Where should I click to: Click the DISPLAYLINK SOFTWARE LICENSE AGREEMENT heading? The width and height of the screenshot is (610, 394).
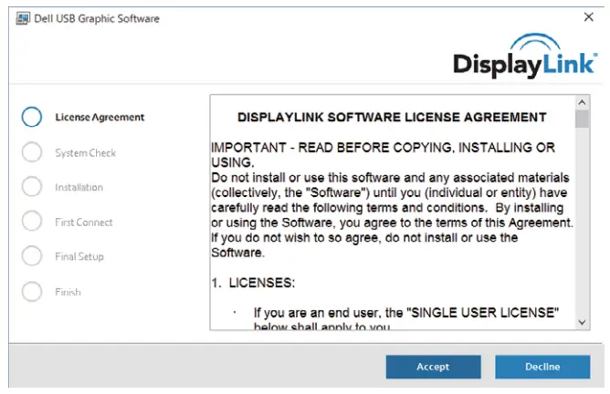point(392,118)
